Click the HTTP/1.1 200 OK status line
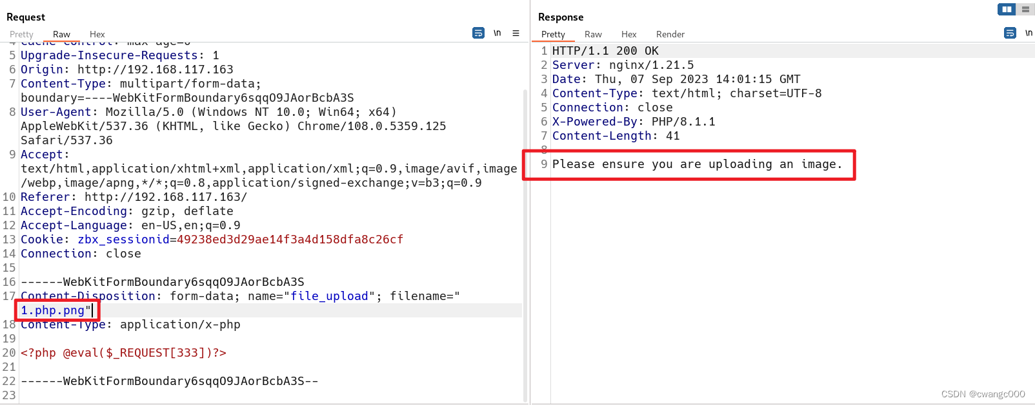The width and height of the screenshot is (1035, 405). [605, 51]
